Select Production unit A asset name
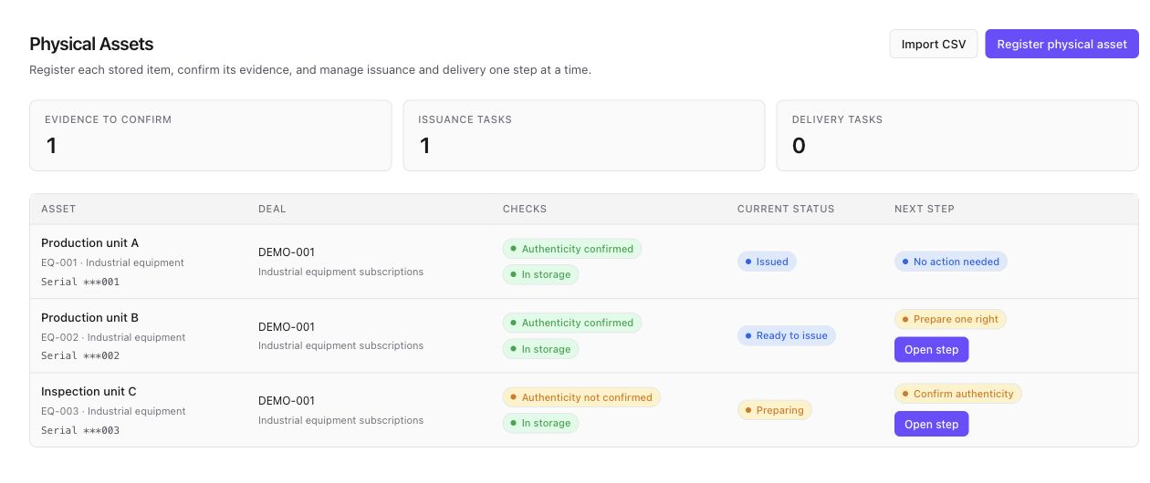The image size is (1150, 483). (89, 243)
